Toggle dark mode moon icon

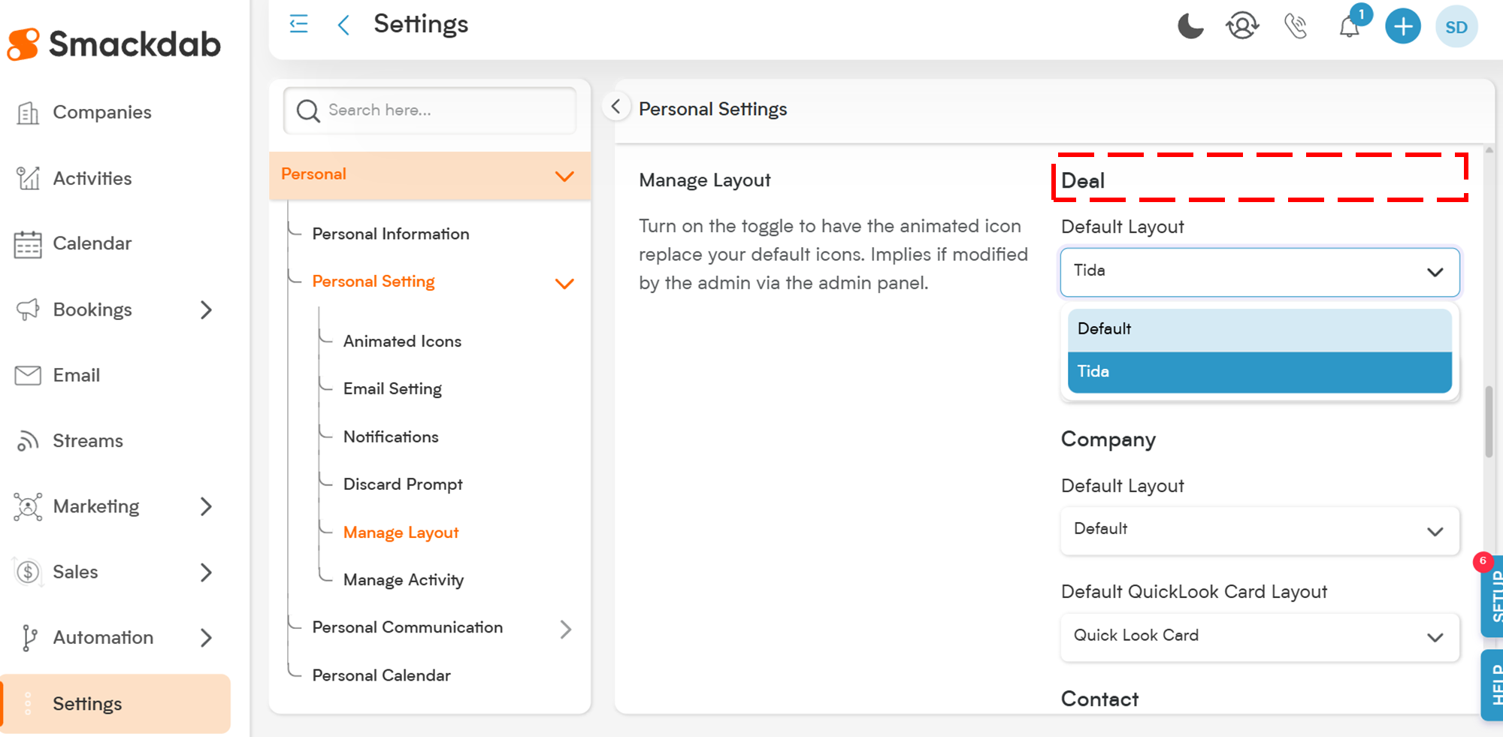[x=1190, y=26]
